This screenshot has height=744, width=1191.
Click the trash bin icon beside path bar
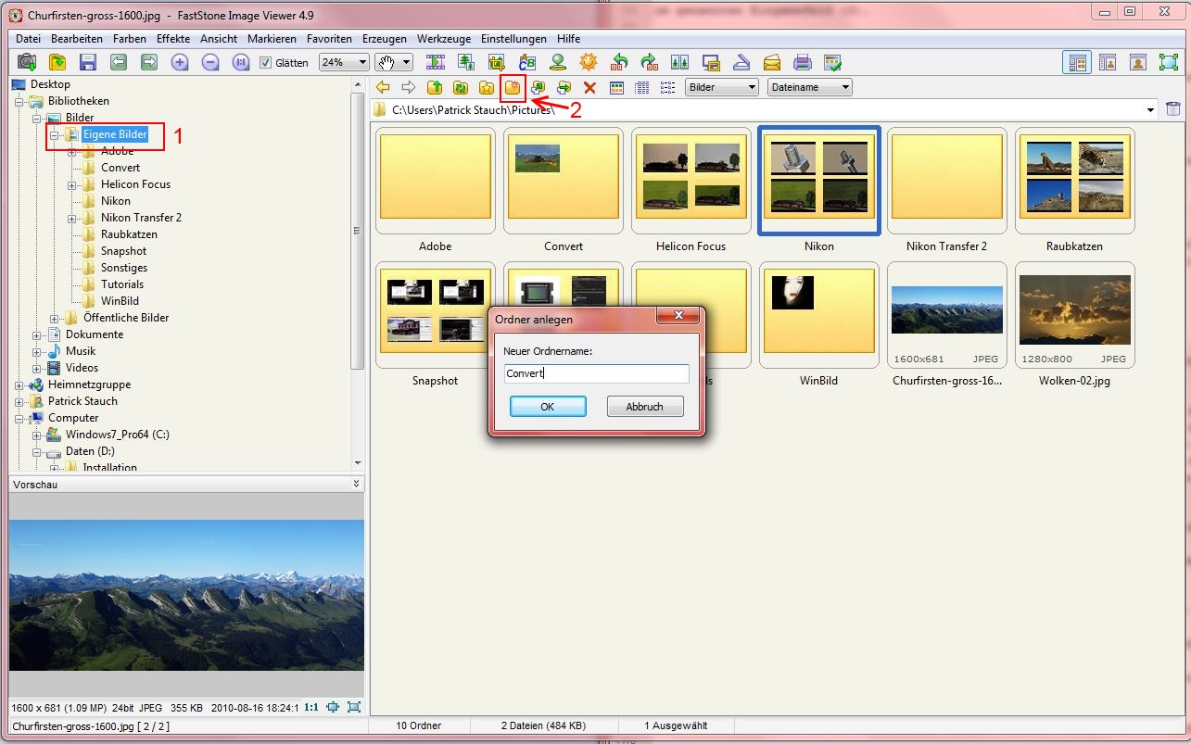tap(1173, 109)
